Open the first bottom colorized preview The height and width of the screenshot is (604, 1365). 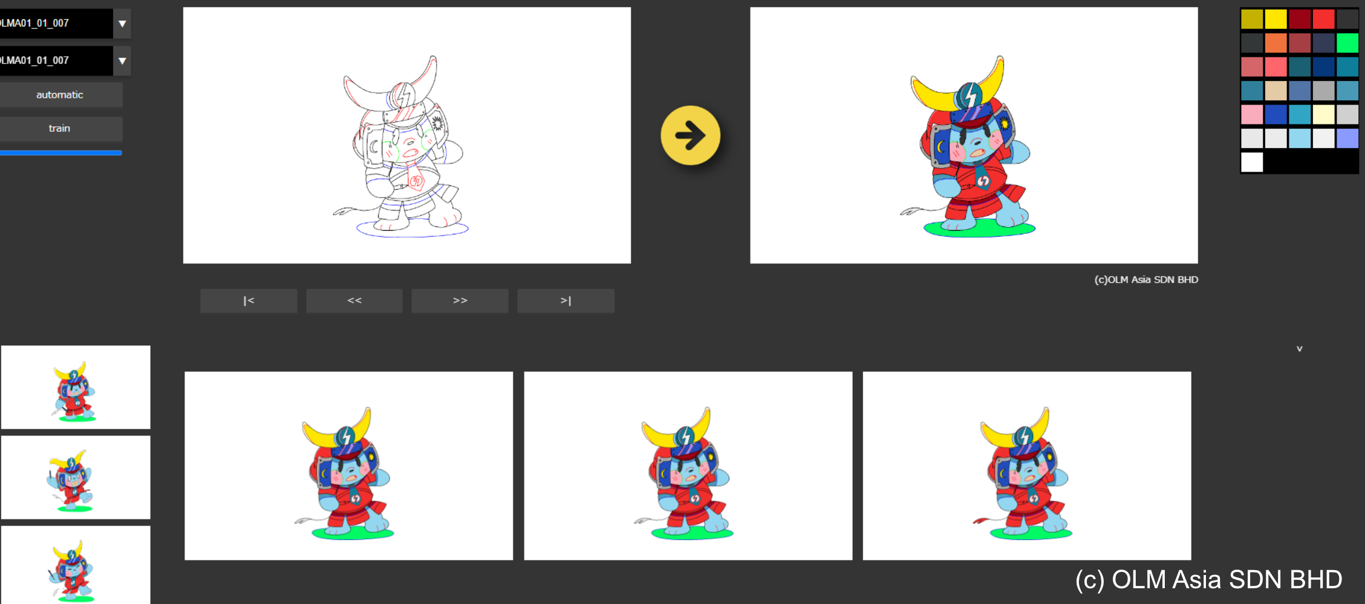pos(349,466)
